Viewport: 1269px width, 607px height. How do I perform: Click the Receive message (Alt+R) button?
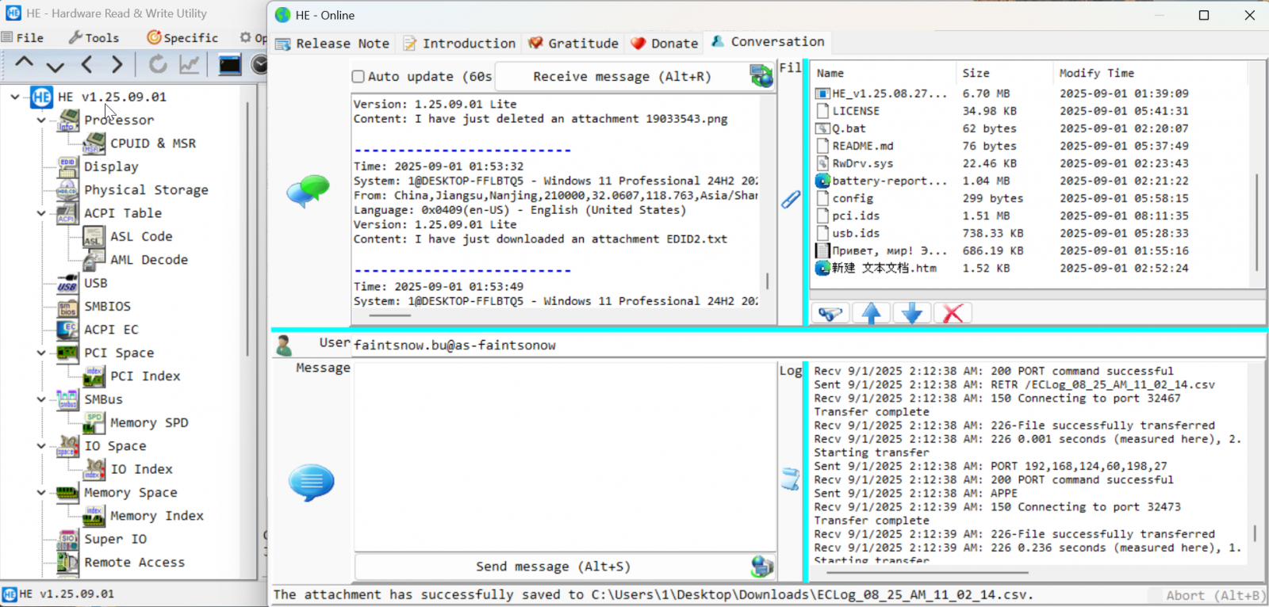(622, 77)
